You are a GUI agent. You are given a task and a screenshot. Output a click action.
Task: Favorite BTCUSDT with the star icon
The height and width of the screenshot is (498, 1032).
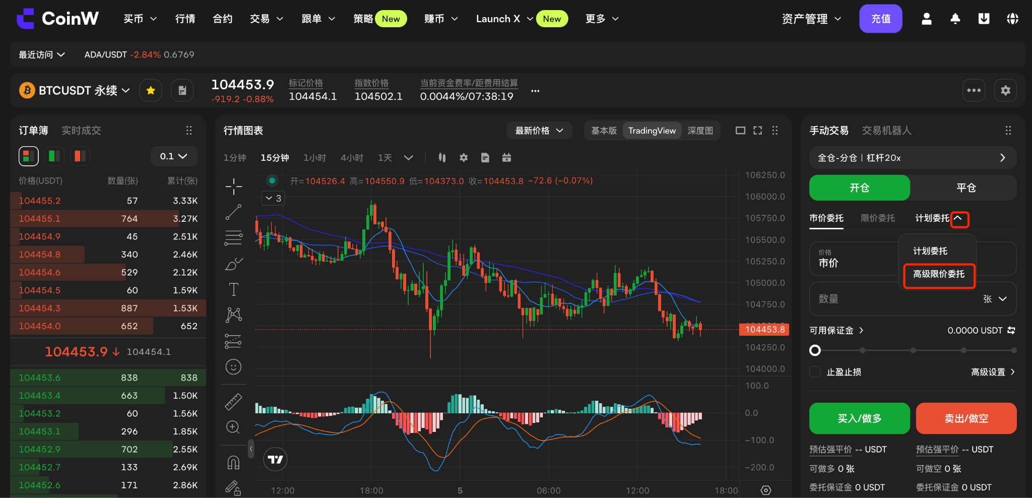tap(151, 91)
